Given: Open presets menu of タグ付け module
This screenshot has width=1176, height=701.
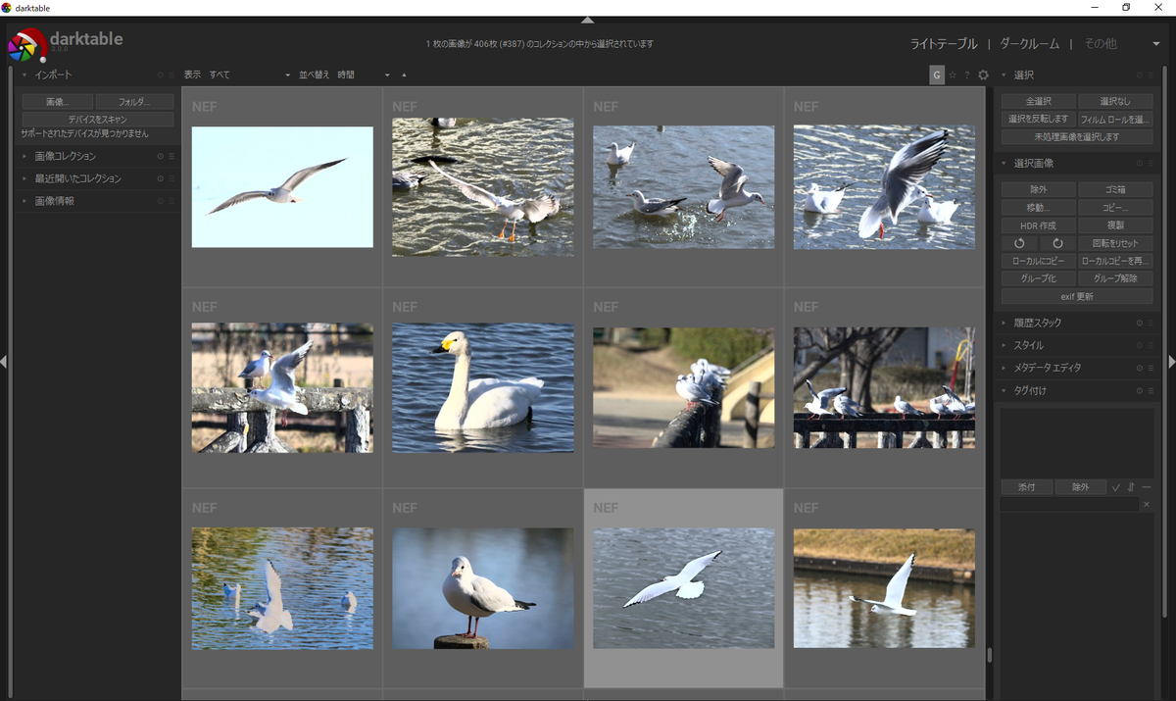Looking at the screenshot, I should pyautogui.click(x=1151, y=390).
